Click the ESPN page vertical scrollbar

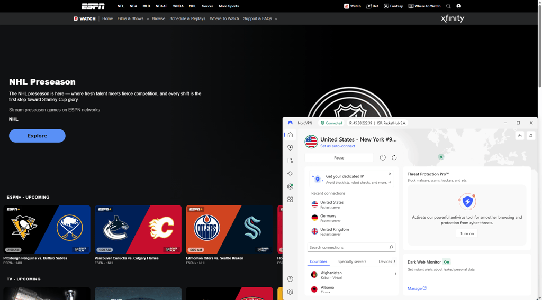coord(539,45)
